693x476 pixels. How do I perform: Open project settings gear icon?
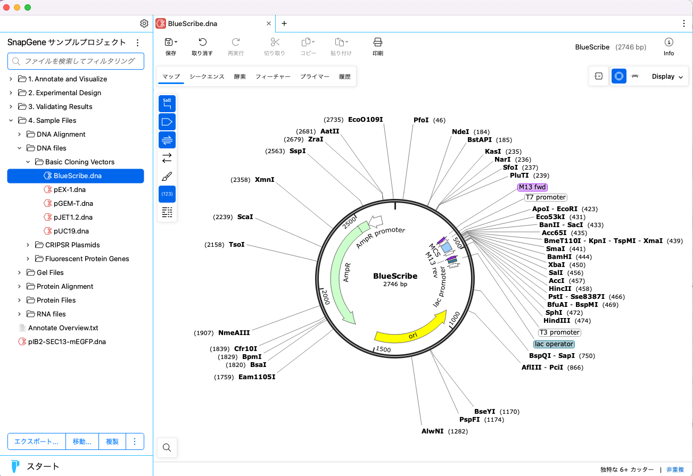click(x=144, y=23)
